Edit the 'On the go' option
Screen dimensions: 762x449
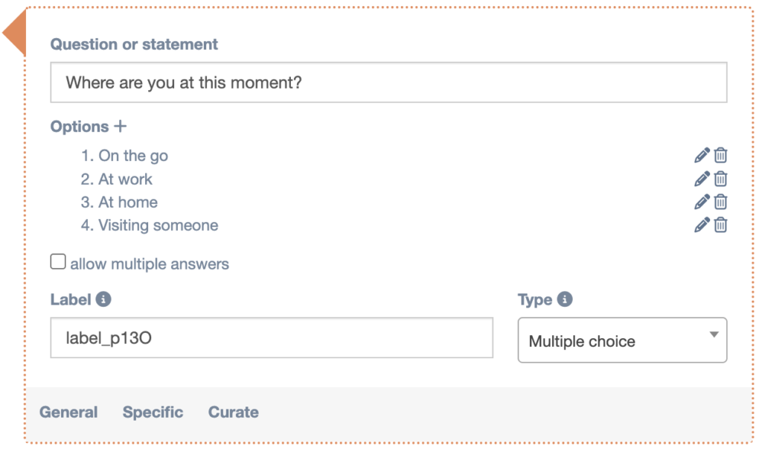(702, 156)
